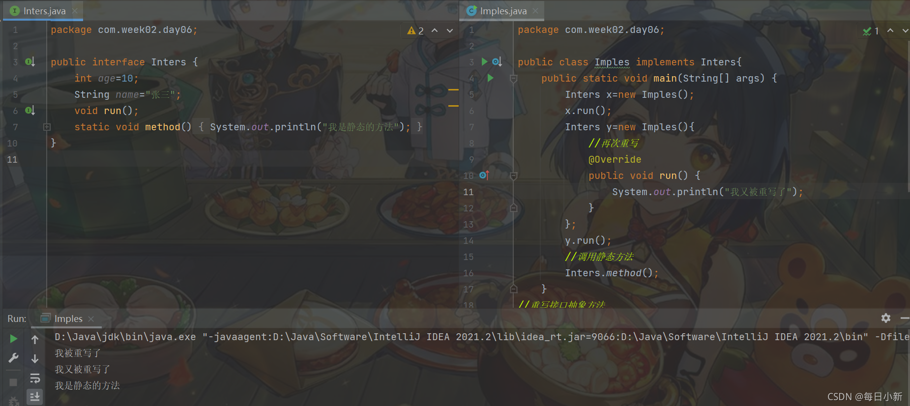Click implemented-method gutter icon beside void run()

pos(30,111)
